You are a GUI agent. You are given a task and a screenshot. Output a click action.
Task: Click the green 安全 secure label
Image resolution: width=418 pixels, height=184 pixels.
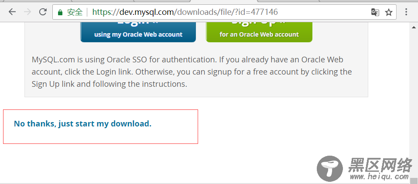75,12
